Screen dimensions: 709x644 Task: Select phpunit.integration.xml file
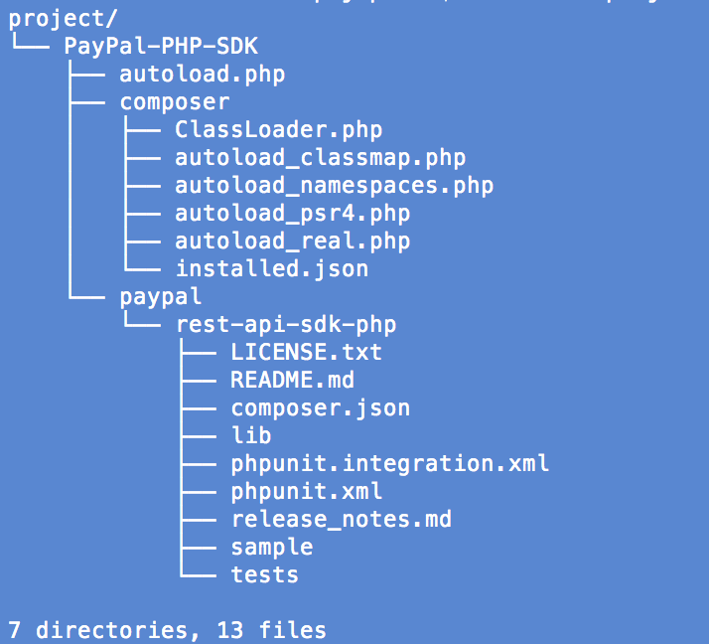390,464
